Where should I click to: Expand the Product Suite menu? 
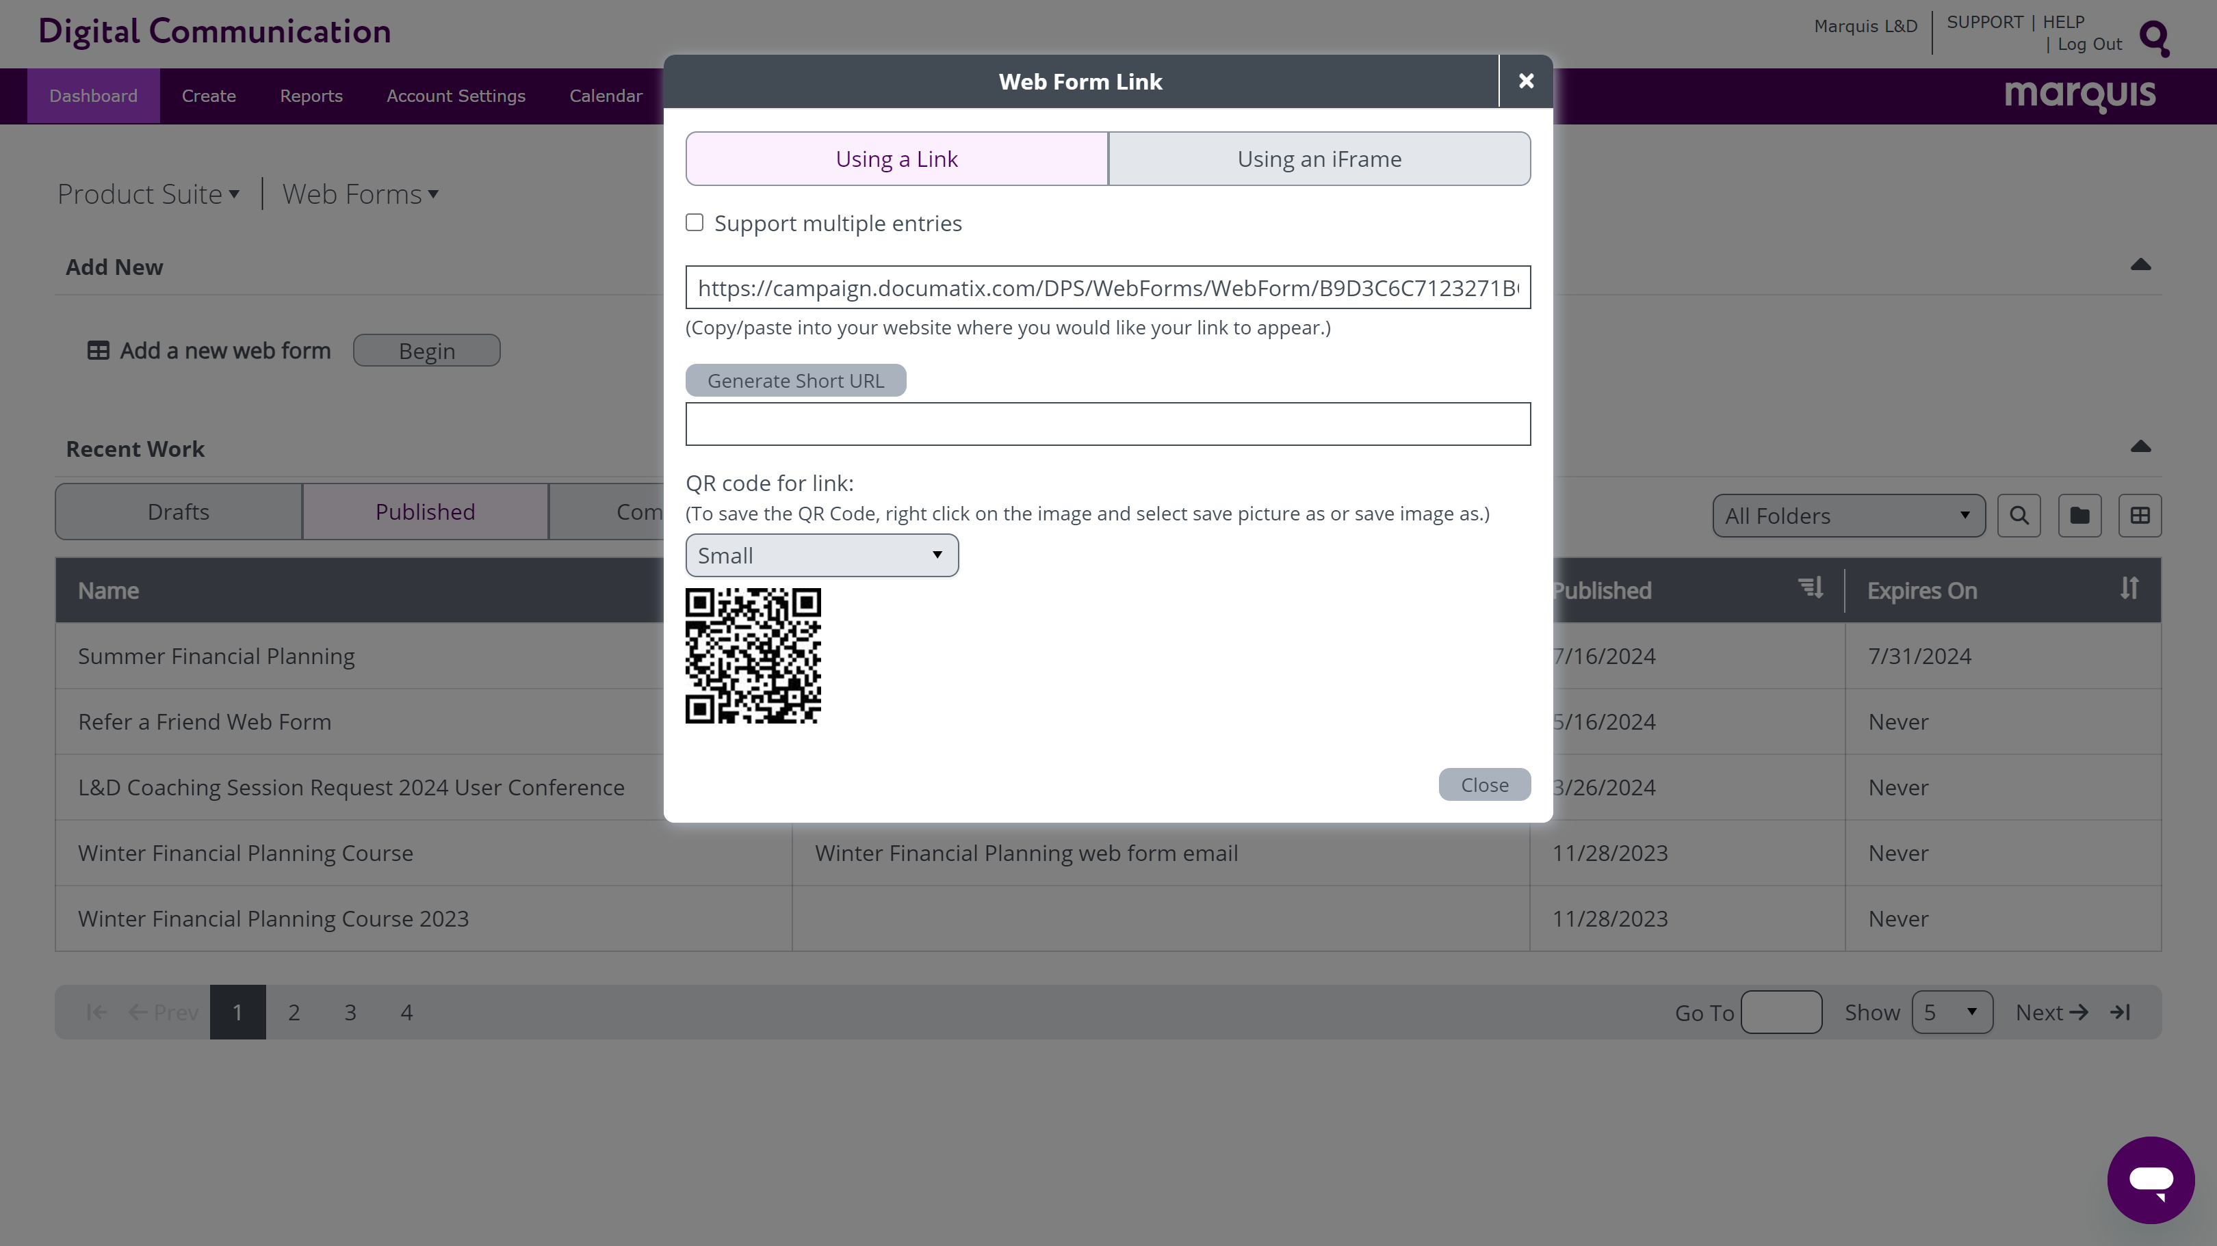[148, 194]
